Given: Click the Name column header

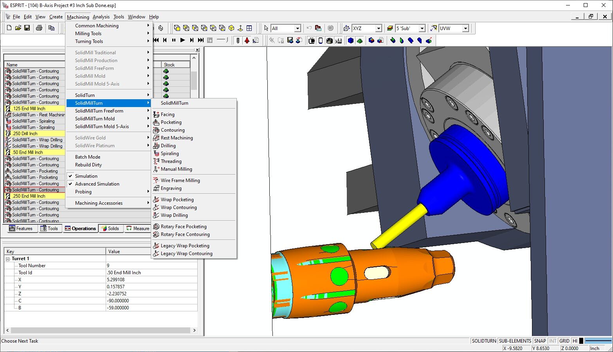Looking at the screenshot, I should (x=34, y=65).
